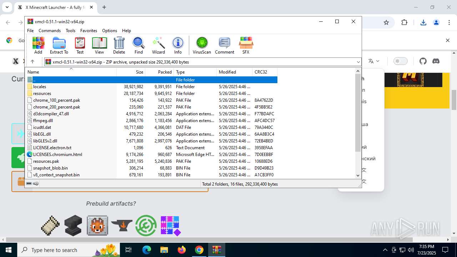Select the locales folder row
The image size is (457, 257).
pyautogui.click(x=151, y=87)
